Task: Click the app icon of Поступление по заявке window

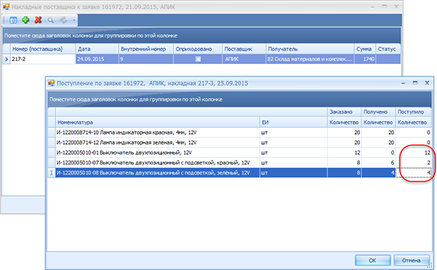Action: point(51,83)
